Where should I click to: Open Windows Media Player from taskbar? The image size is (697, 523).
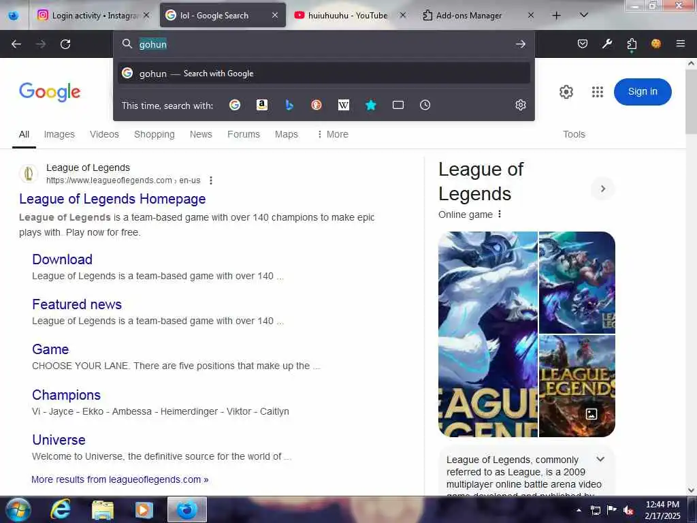pos(144,509)
